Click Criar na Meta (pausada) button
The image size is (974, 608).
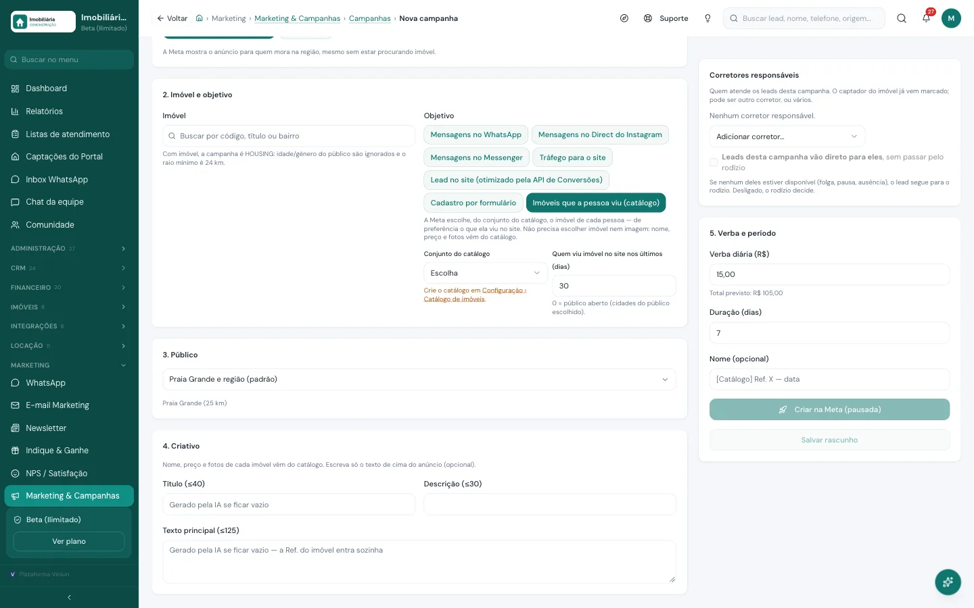(829, 409)
